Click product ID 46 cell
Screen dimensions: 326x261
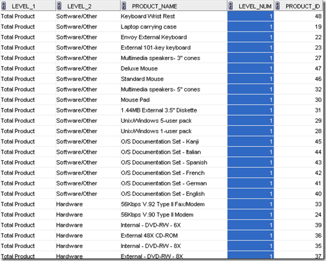[298, 79]
